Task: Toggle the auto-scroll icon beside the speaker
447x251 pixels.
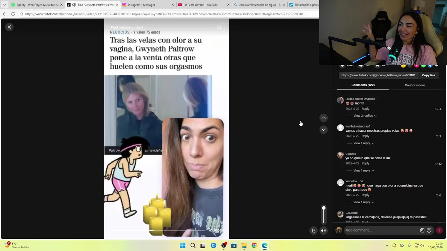Action: coord(314,230)
